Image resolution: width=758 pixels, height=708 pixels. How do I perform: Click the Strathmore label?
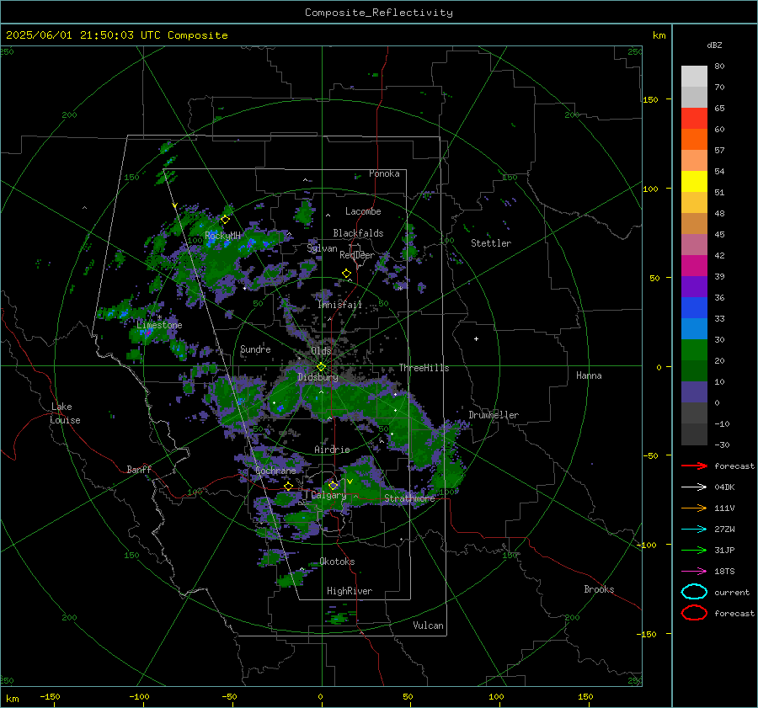tap(410, 498)
